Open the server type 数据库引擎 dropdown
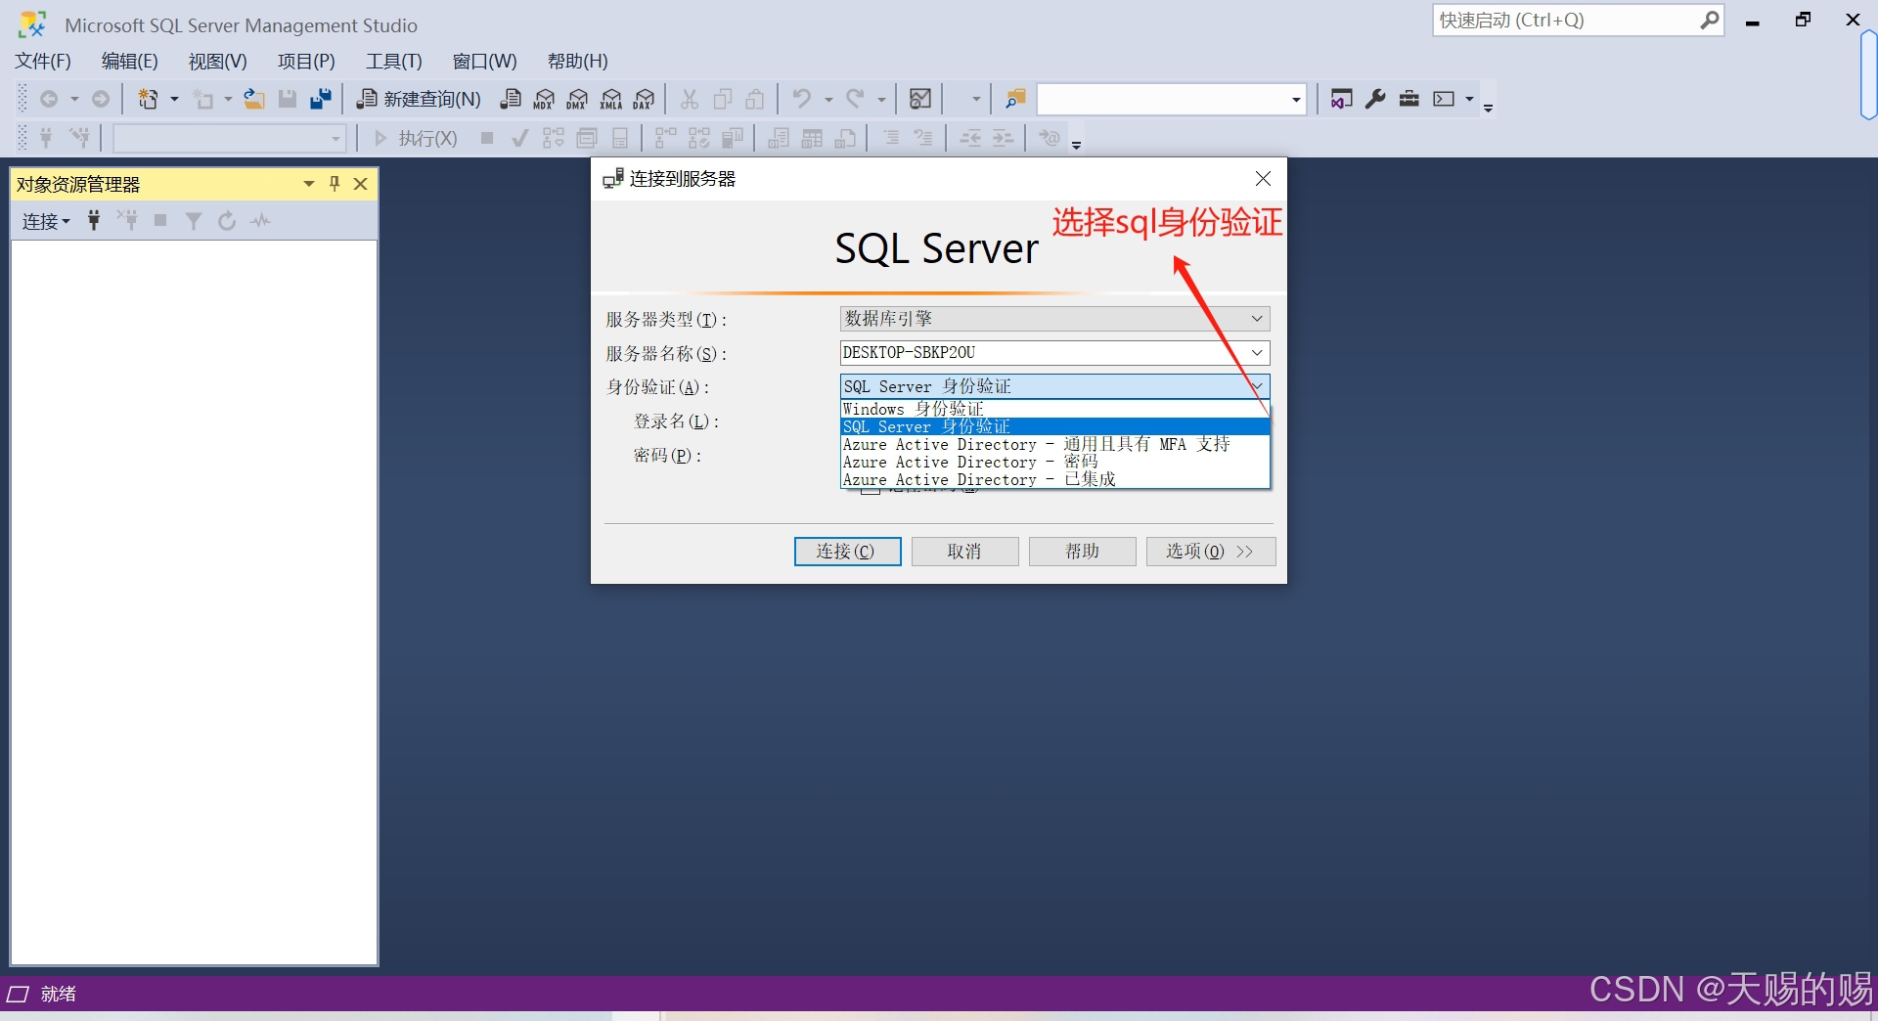1878x1021 pixels. tap(1054, 319)
